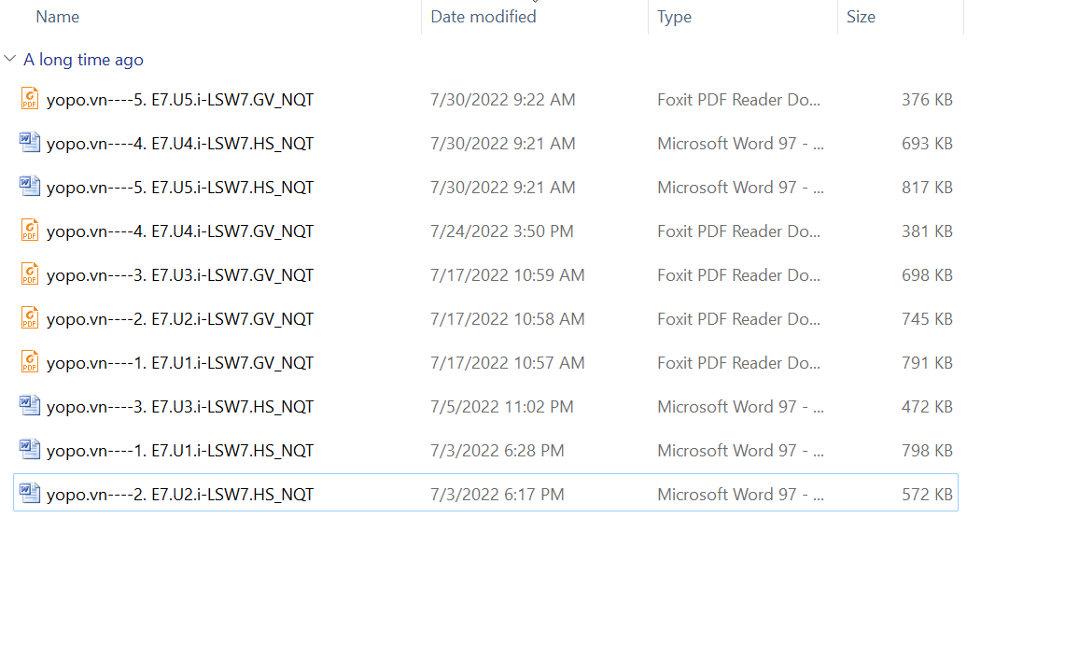Click Word icon of 5. E7.U5 HS_NQT file
The image size is (1079, 658).
click(x=30, y=187)
